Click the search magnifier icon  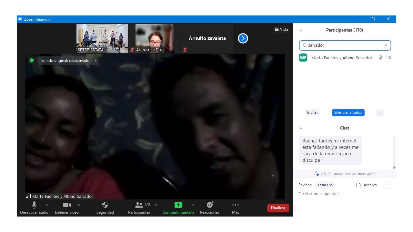tap(305, 45)
